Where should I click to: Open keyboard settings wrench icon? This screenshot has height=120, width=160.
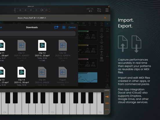point(107,97)
